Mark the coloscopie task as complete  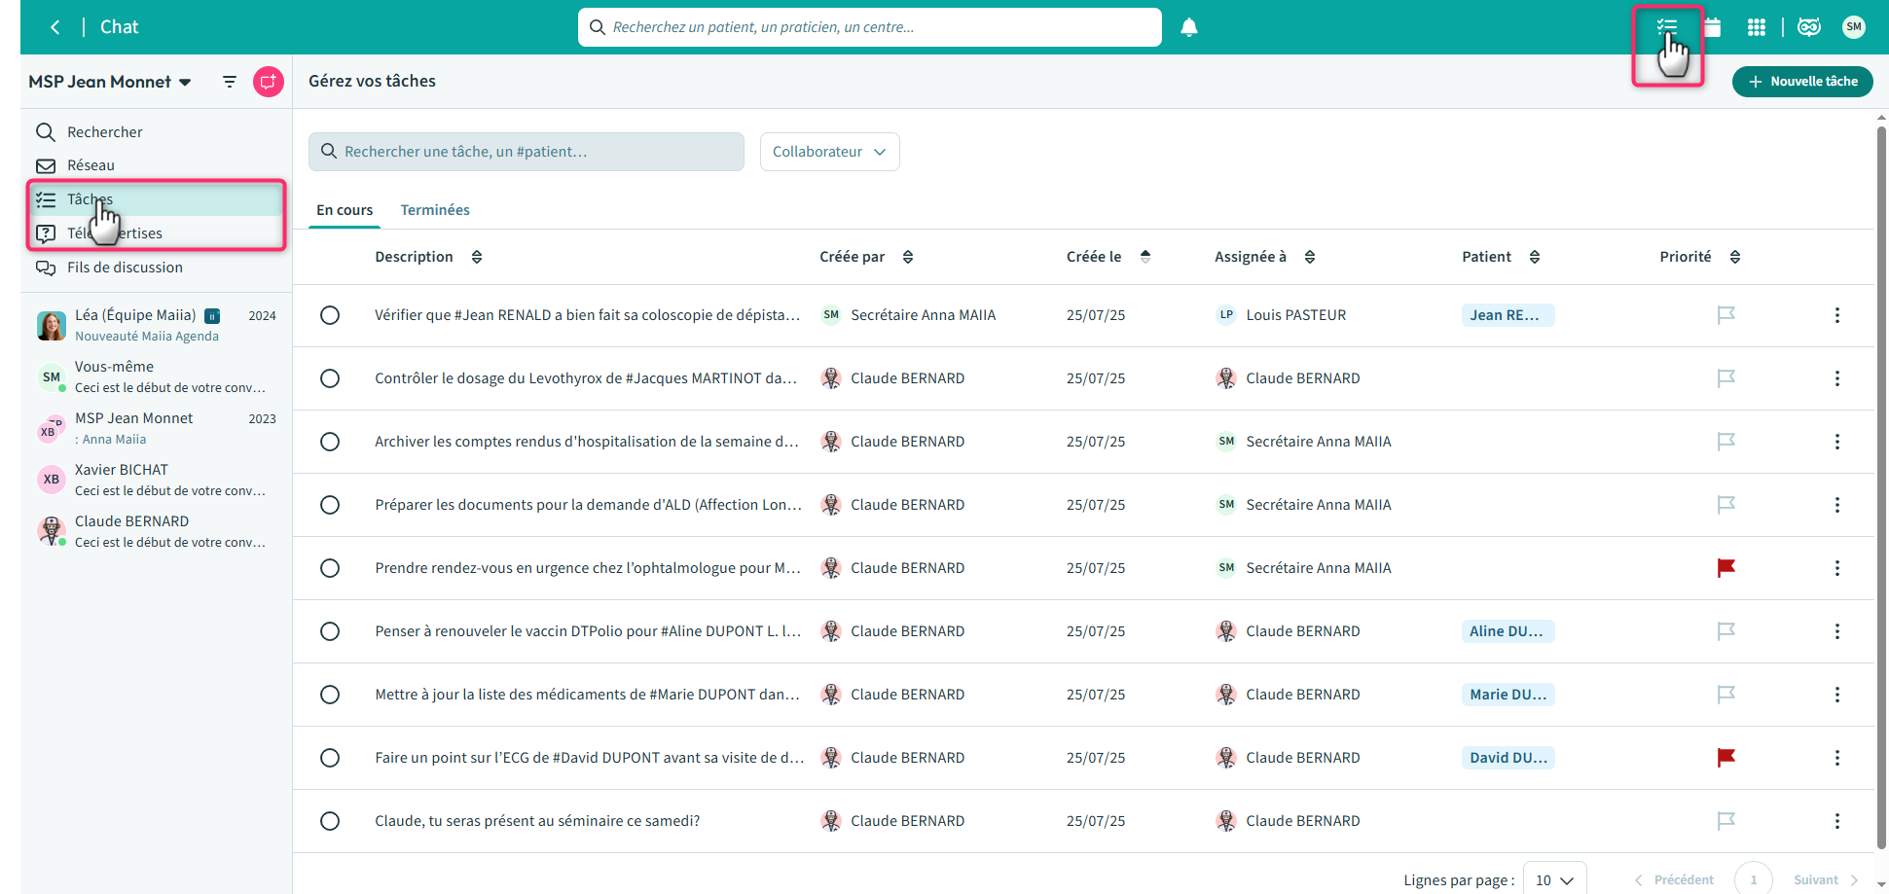point(330,315)
